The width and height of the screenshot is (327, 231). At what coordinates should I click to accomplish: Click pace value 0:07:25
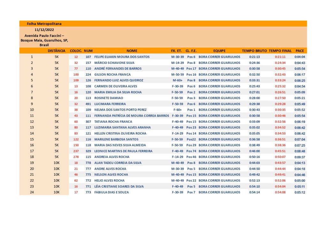click(300, 145)
